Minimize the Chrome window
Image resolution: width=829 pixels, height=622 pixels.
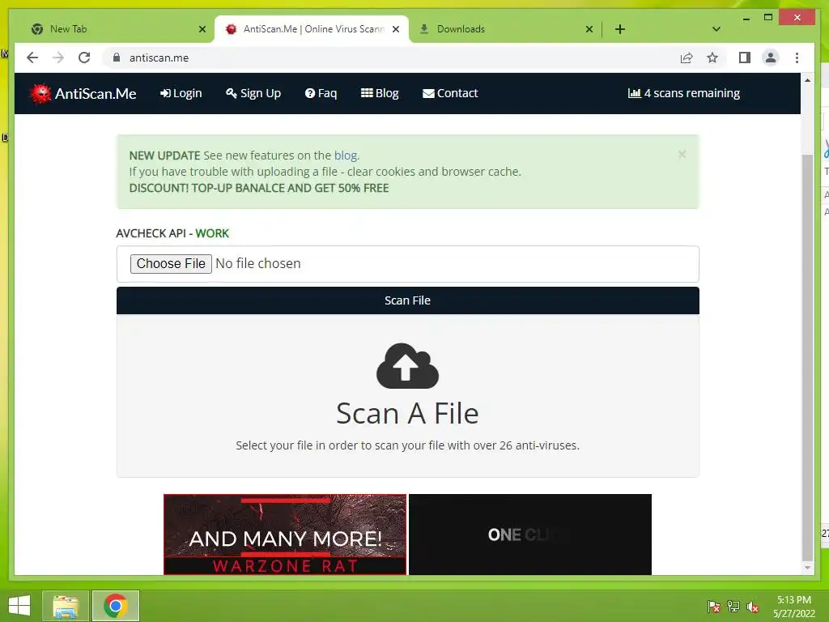tap(746, 18)
